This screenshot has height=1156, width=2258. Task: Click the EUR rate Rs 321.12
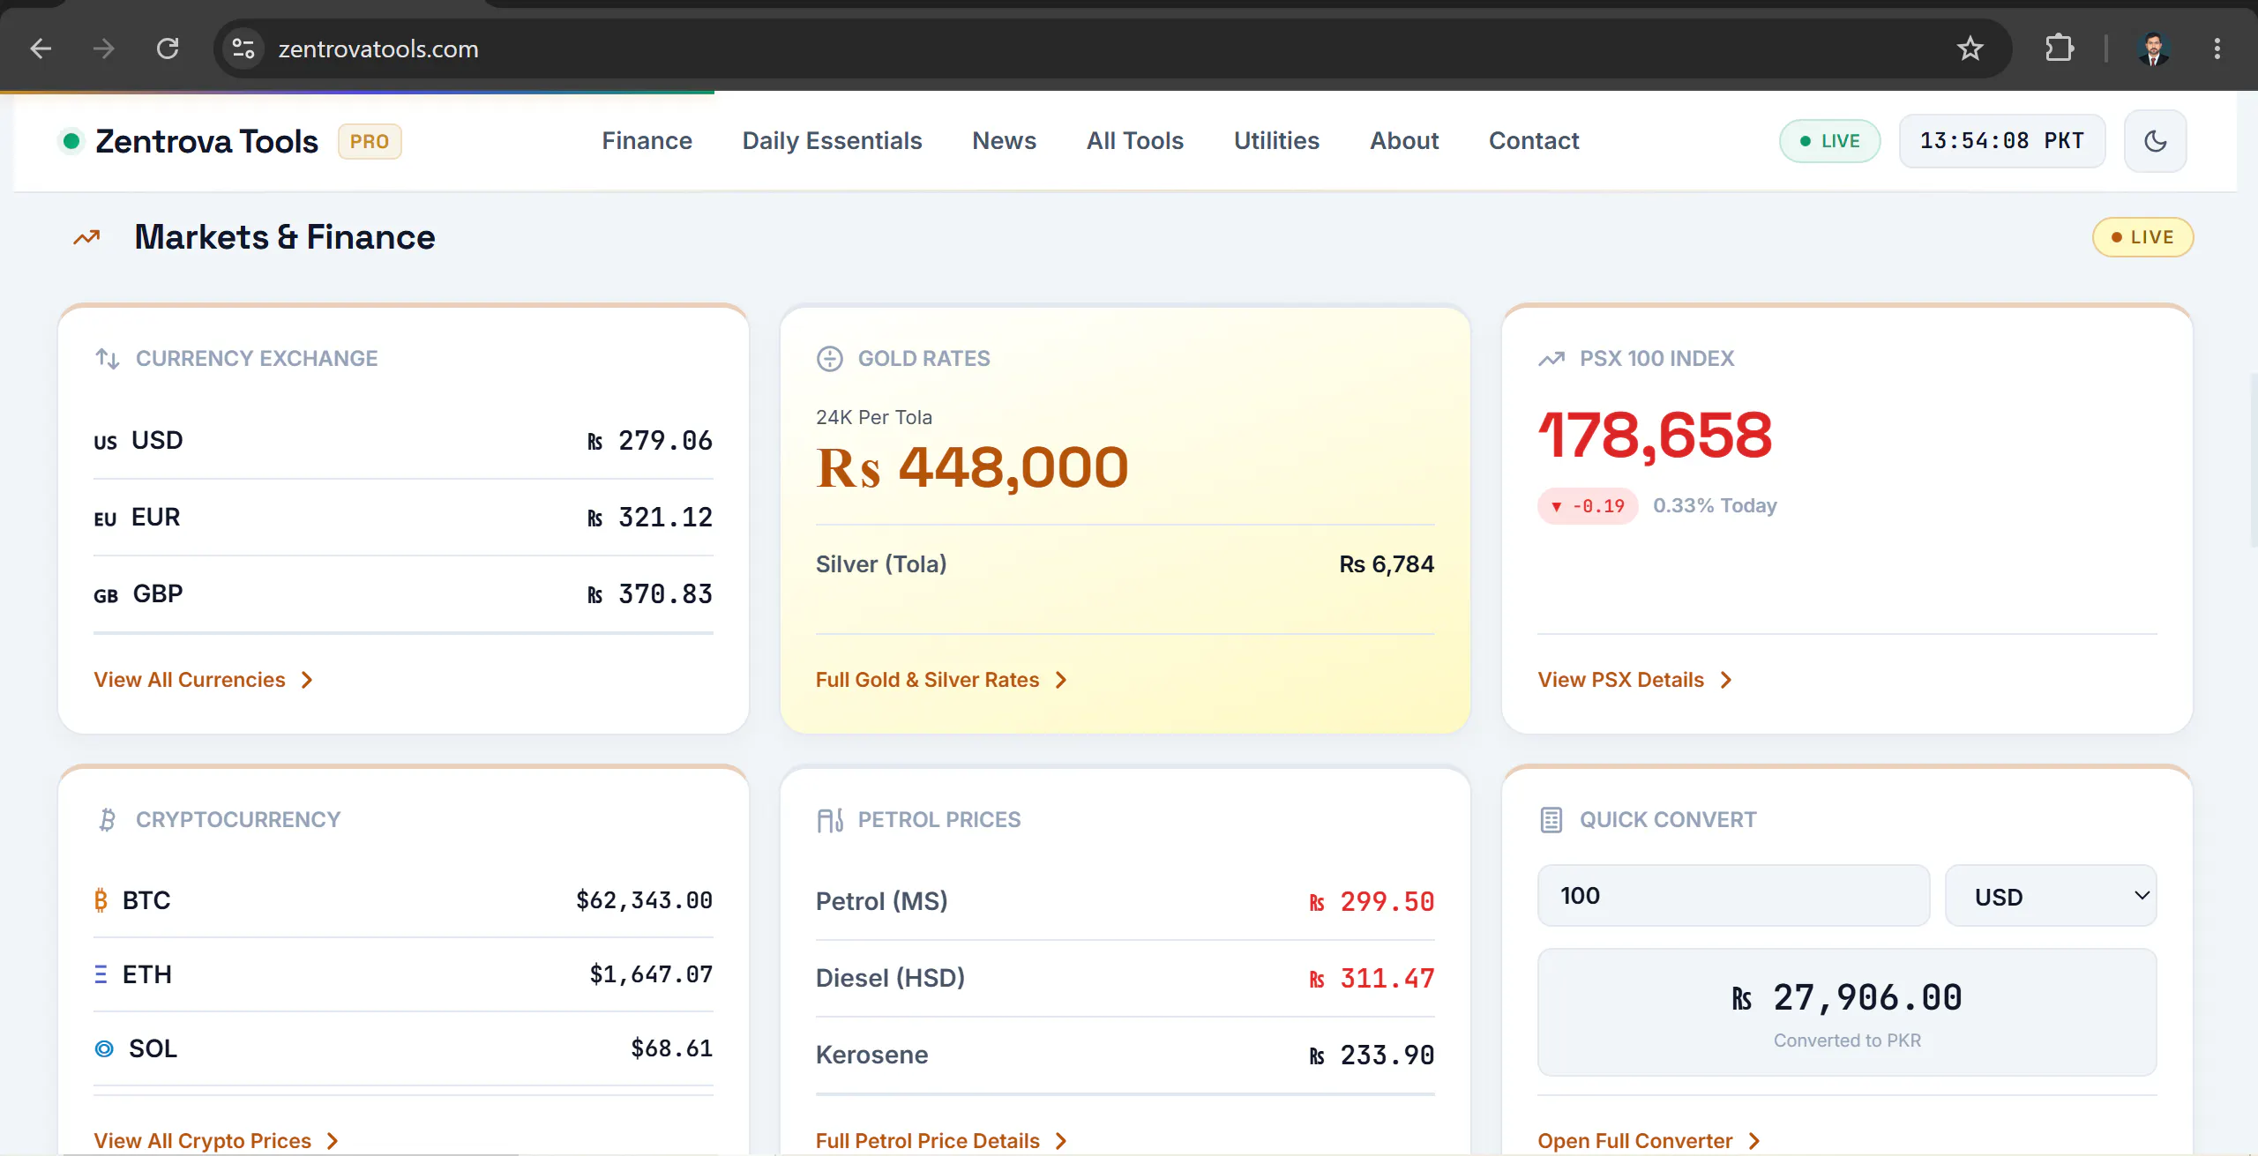[650, 518]
